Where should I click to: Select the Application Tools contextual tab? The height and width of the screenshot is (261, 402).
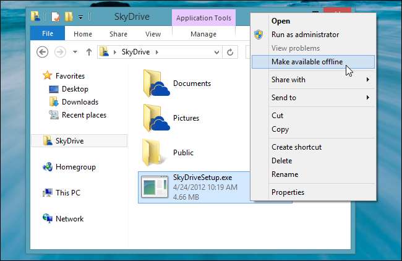203,18
